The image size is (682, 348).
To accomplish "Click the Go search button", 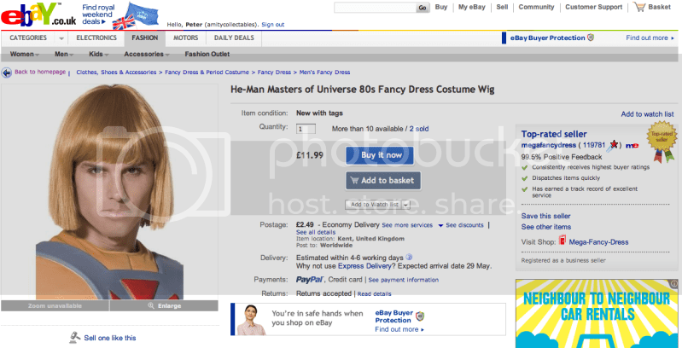I will (x=423, y=8).
